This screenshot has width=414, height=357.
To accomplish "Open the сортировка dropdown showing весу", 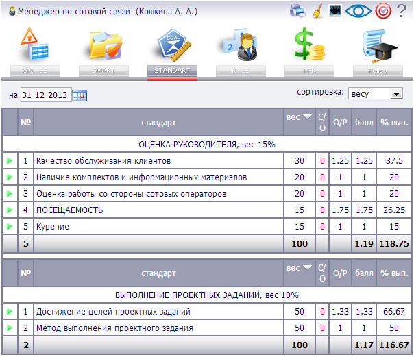I will click(376, 93).
